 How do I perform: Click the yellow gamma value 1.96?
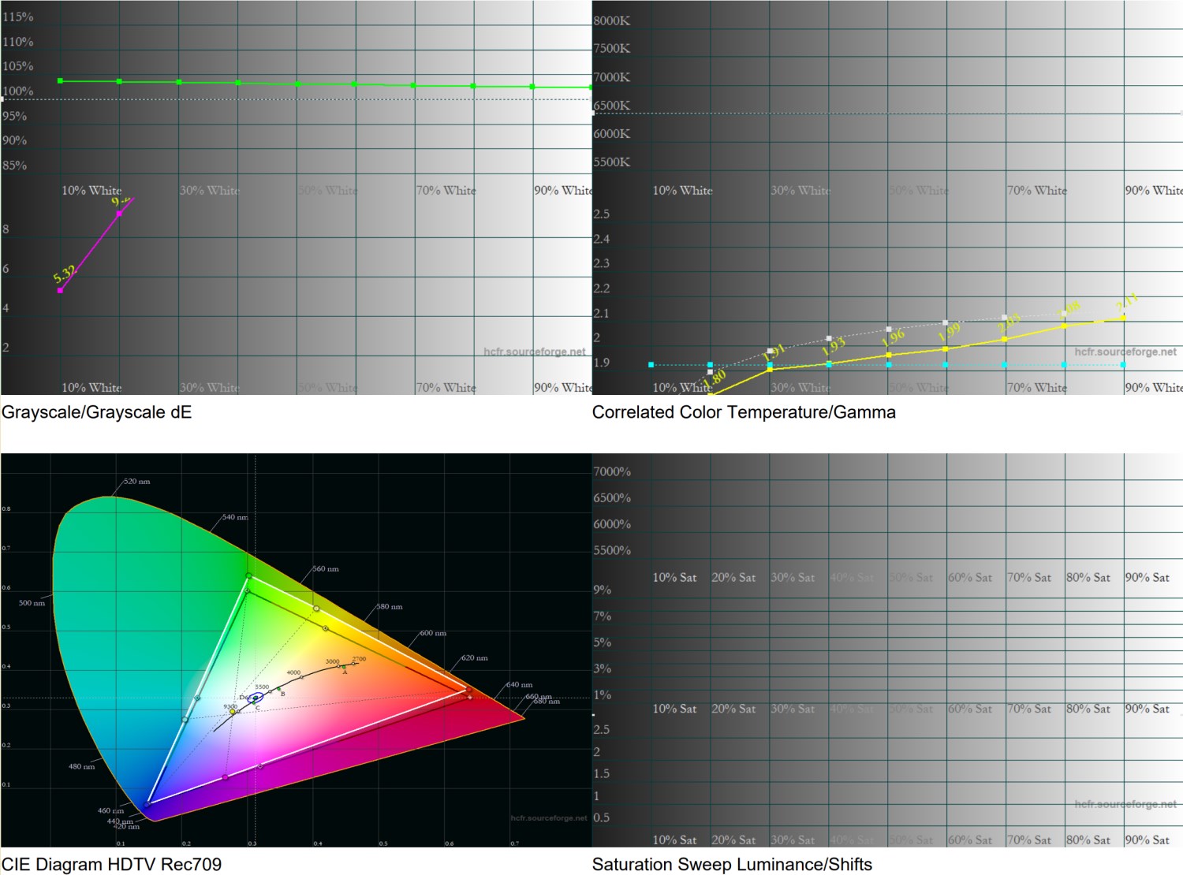pos(893,338)
